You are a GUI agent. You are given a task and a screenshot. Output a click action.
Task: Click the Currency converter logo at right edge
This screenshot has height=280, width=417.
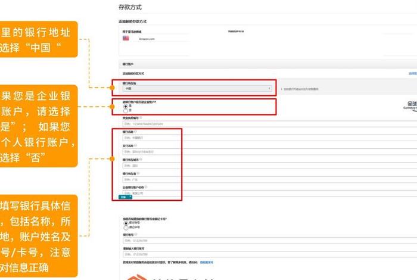(411, 105)
